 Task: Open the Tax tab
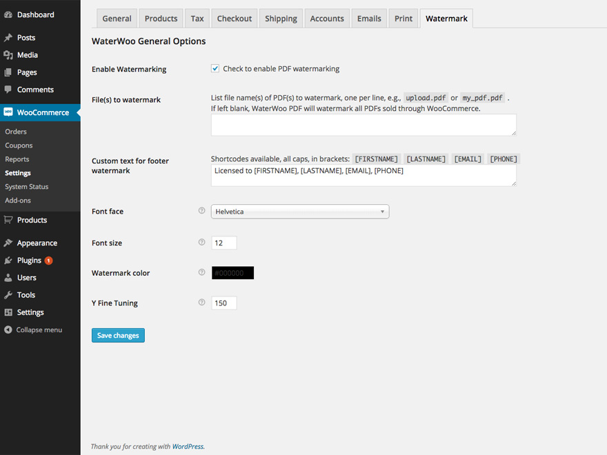[197, 19]
